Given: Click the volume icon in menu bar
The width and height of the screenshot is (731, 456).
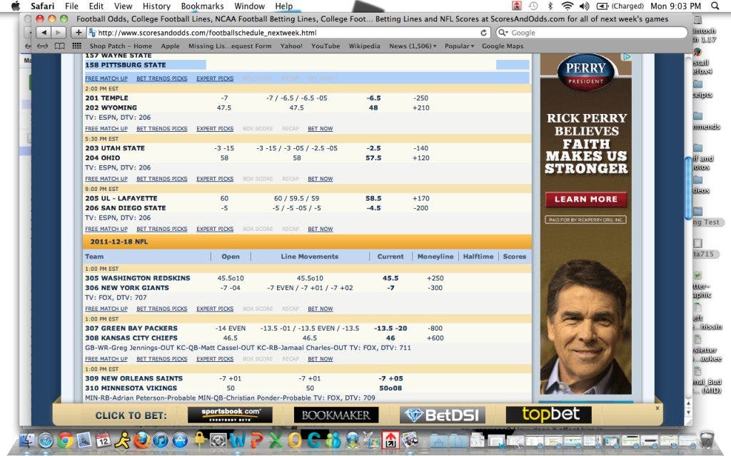Looking at the screenshot, I should [x=584, y=6].
